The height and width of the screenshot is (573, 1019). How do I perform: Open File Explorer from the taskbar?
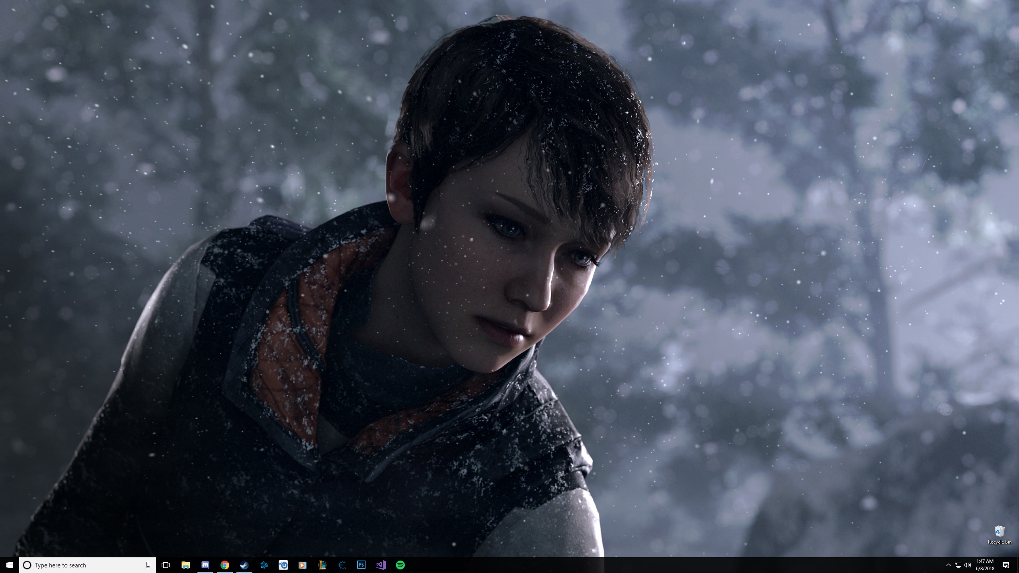(x=185, y=565)
